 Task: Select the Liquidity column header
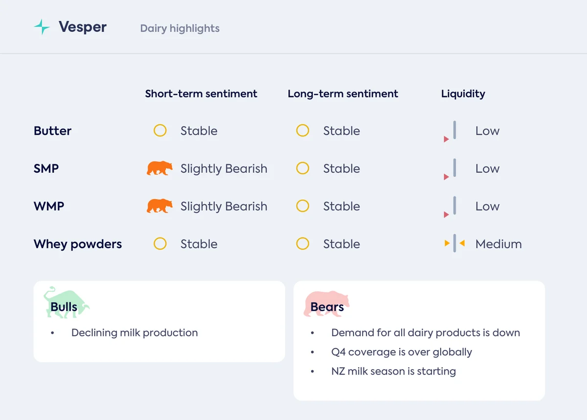463,94
